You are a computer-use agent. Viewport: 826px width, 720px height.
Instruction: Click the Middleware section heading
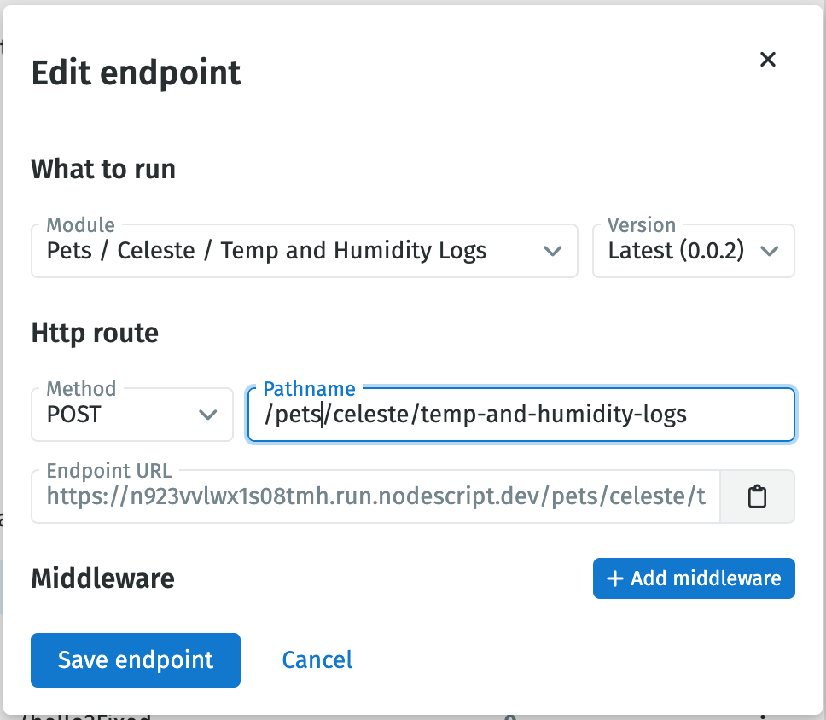point(102,578)
